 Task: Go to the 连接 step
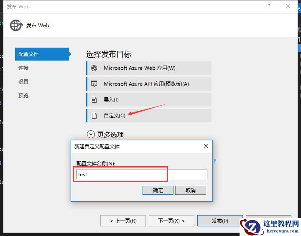[23, 68]
